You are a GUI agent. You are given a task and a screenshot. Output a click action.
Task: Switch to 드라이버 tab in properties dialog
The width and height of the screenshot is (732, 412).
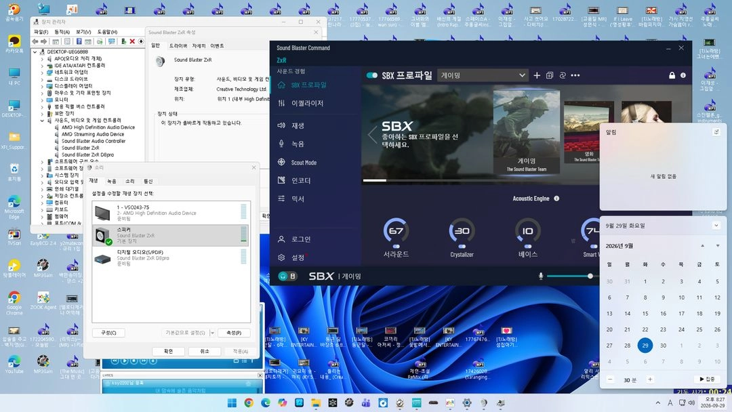tap(178, 45)
